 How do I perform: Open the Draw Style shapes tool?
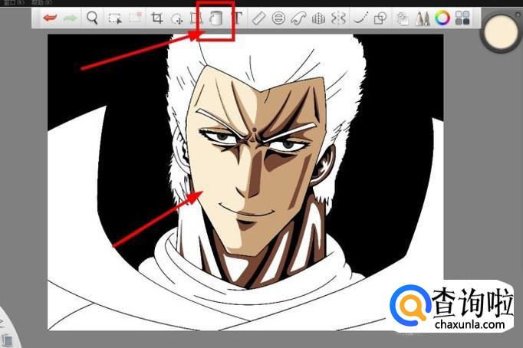(380, 18)
